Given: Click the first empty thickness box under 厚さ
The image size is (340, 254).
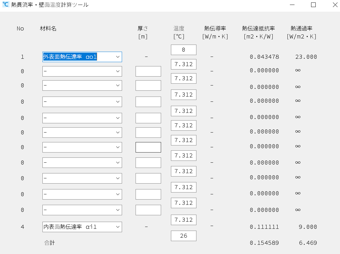Looking at the screenshot, I should [148, 71].
